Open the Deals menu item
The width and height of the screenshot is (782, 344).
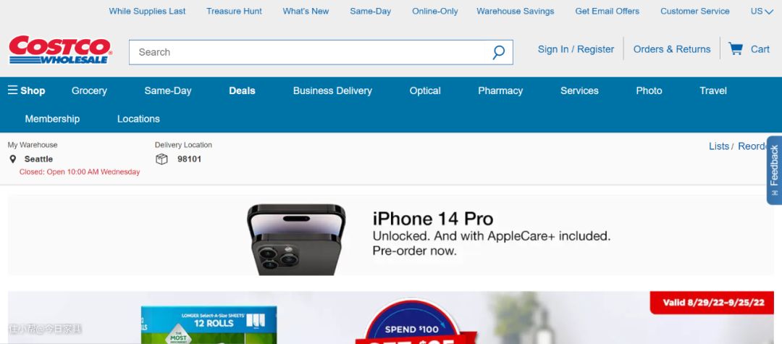[x=242, y=91]
